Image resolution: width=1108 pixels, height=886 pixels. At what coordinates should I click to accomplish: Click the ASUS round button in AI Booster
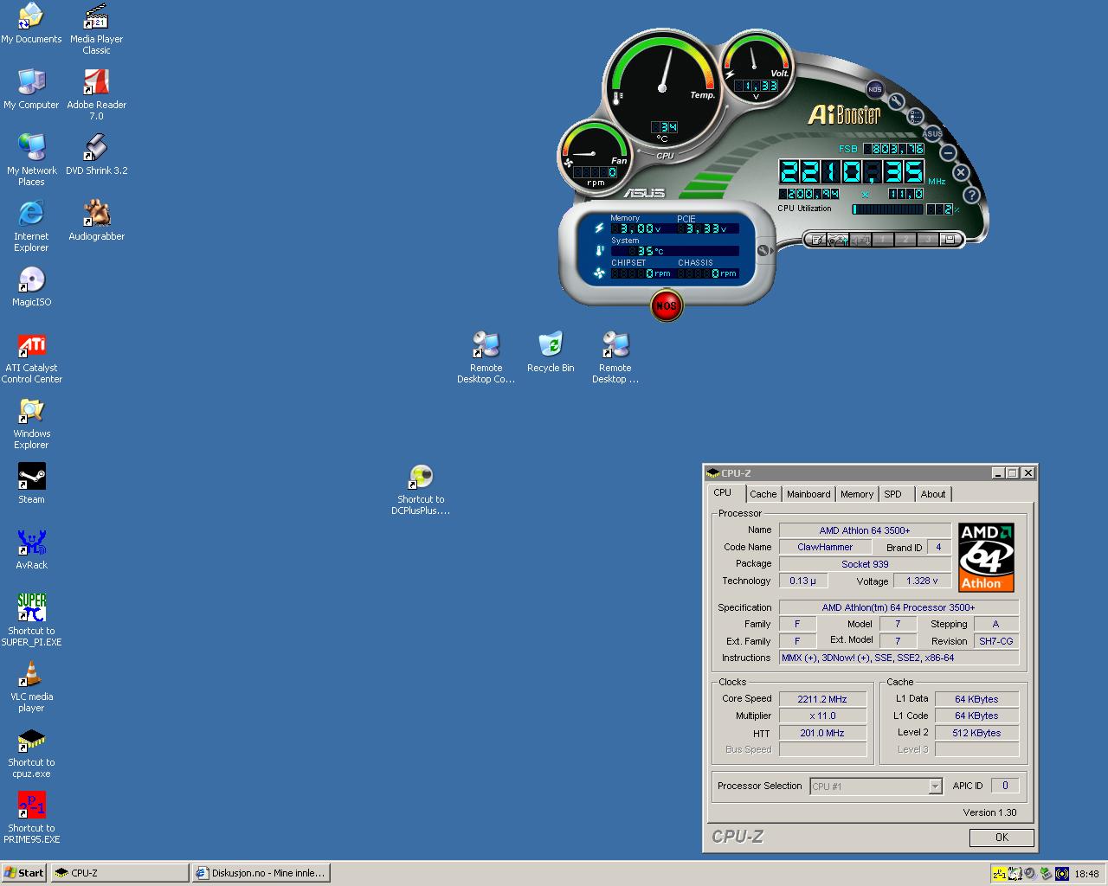(932, 133)
